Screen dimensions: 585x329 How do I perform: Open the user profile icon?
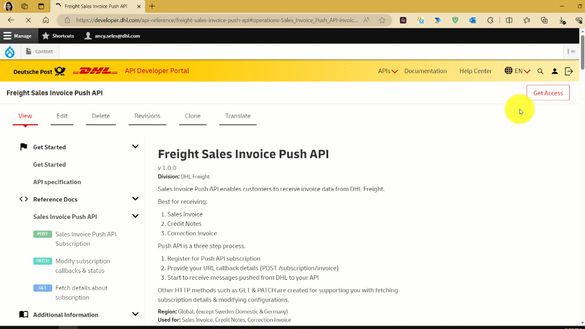tap(555, 71)
